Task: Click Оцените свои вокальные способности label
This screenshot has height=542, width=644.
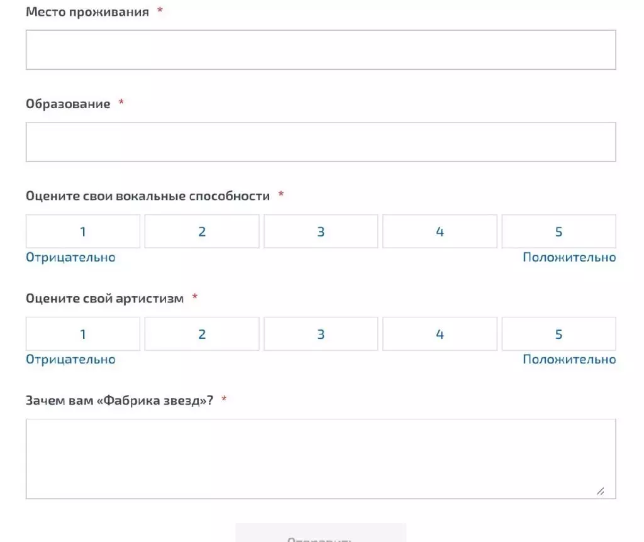Action: 148,196
